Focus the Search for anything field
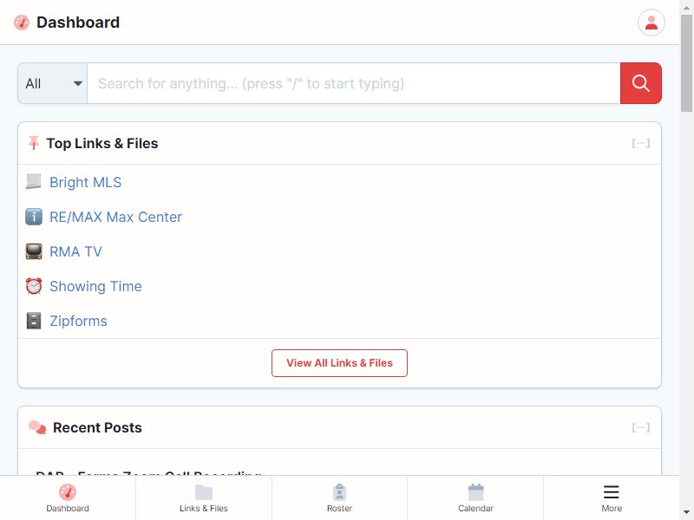694x520 pixels. pyautogui.click(x=354, y=83)
